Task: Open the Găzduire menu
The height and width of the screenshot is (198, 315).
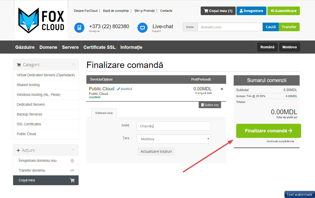Action: coord(25,47)
